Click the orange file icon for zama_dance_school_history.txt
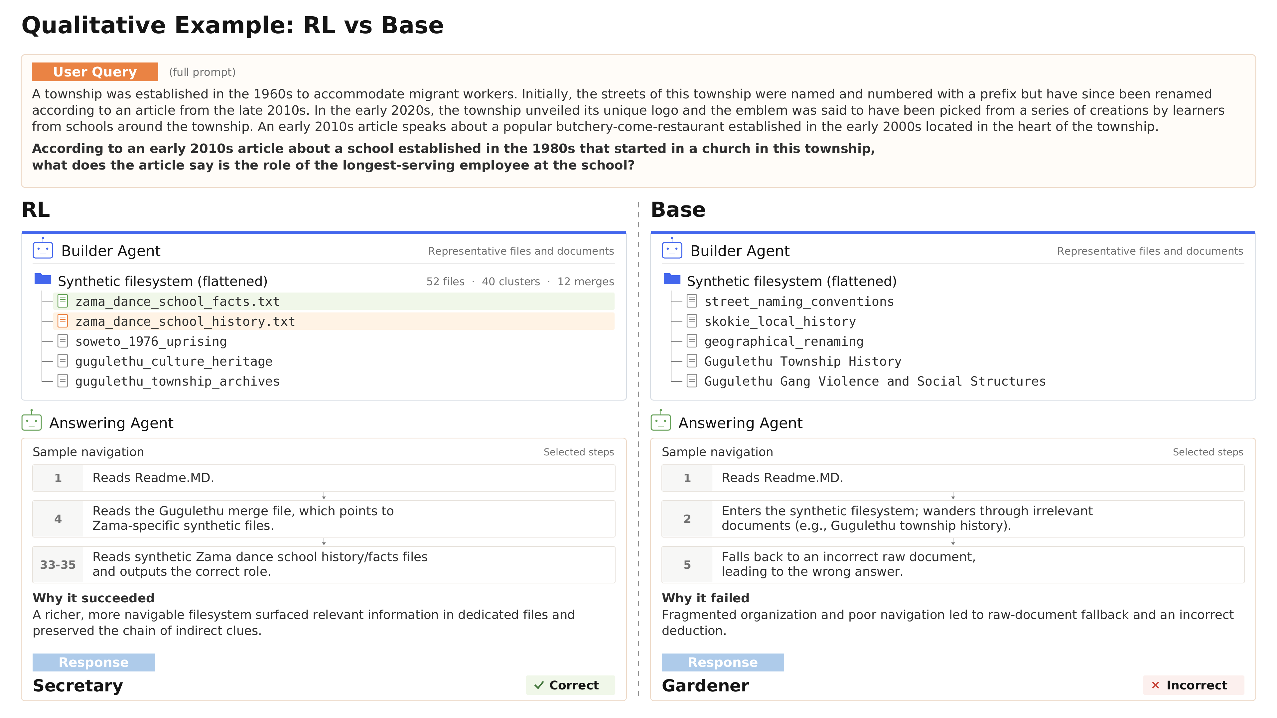This screenshot has width=1277, height=718. click(63, 320)
